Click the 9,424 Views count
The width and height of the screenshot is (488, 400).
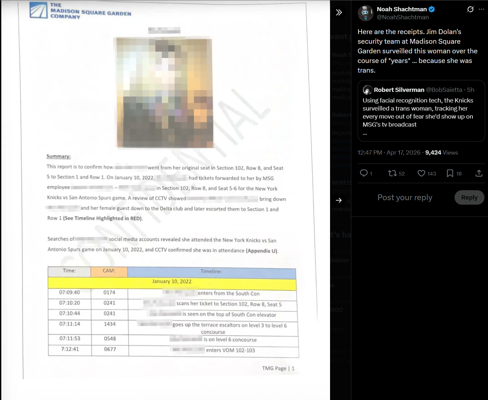[441, 153]
